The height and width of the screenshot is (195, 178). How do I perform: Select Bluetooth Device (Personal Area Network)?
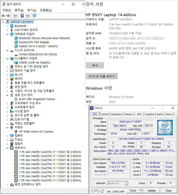(44, 38)
